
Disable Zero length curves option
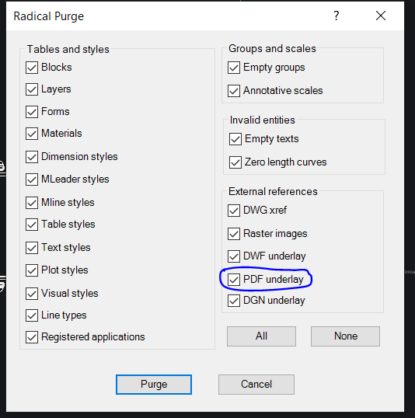[235, 162]
